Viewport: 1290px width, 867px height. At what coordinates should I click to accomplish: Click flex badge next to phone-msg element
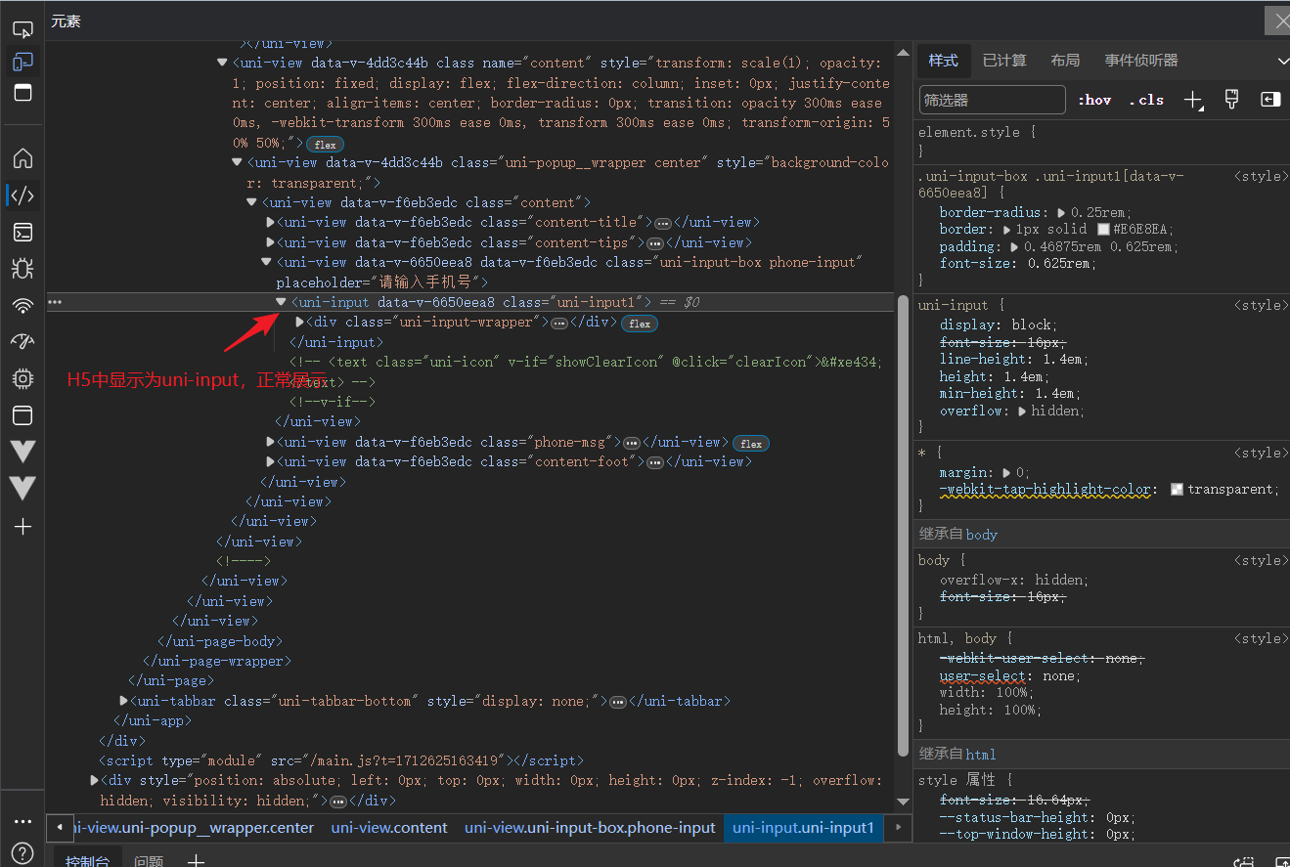click(751, 443)
